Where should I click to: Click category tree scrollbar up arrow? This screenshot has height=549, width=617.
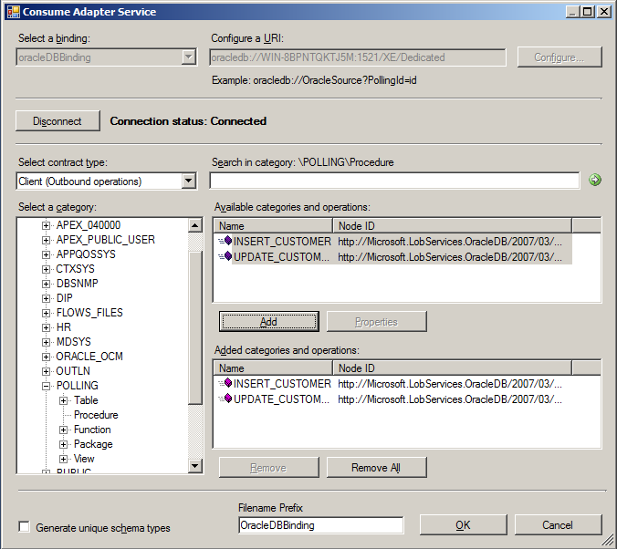click(x=195, y=225)
